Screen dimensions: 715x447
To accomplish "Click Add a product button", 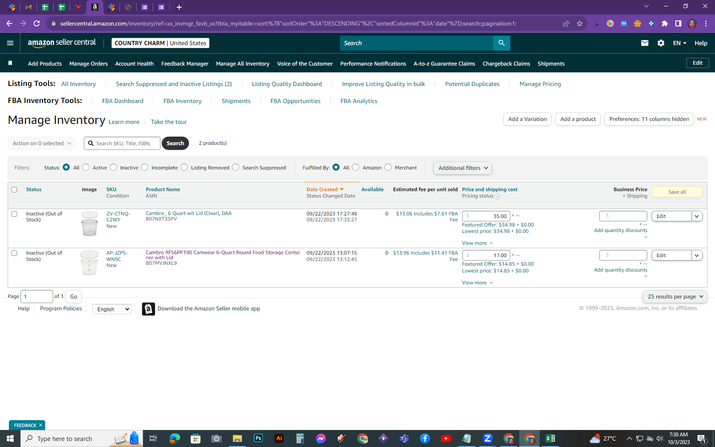I will 578,119.
